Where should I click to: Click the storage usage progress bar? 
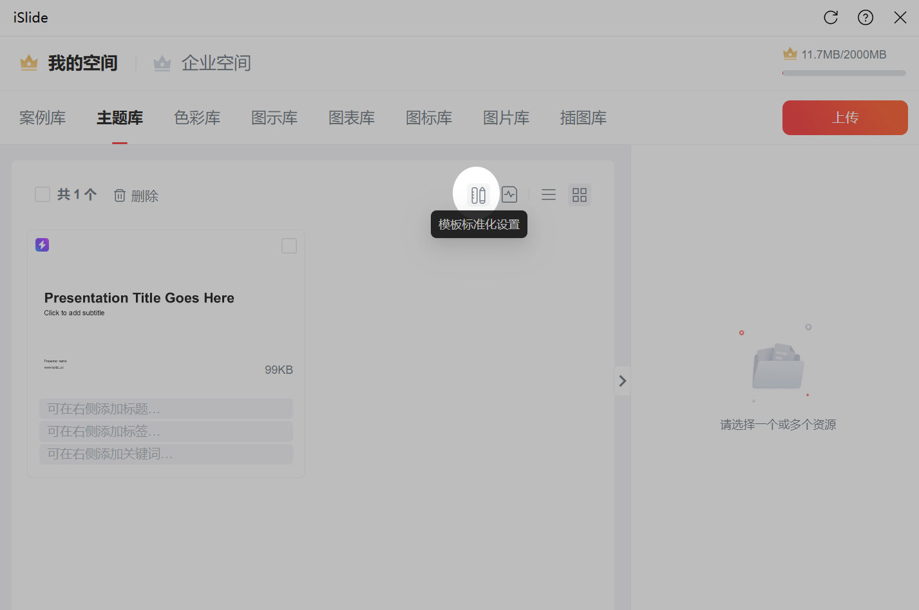(x=844, y=73)
